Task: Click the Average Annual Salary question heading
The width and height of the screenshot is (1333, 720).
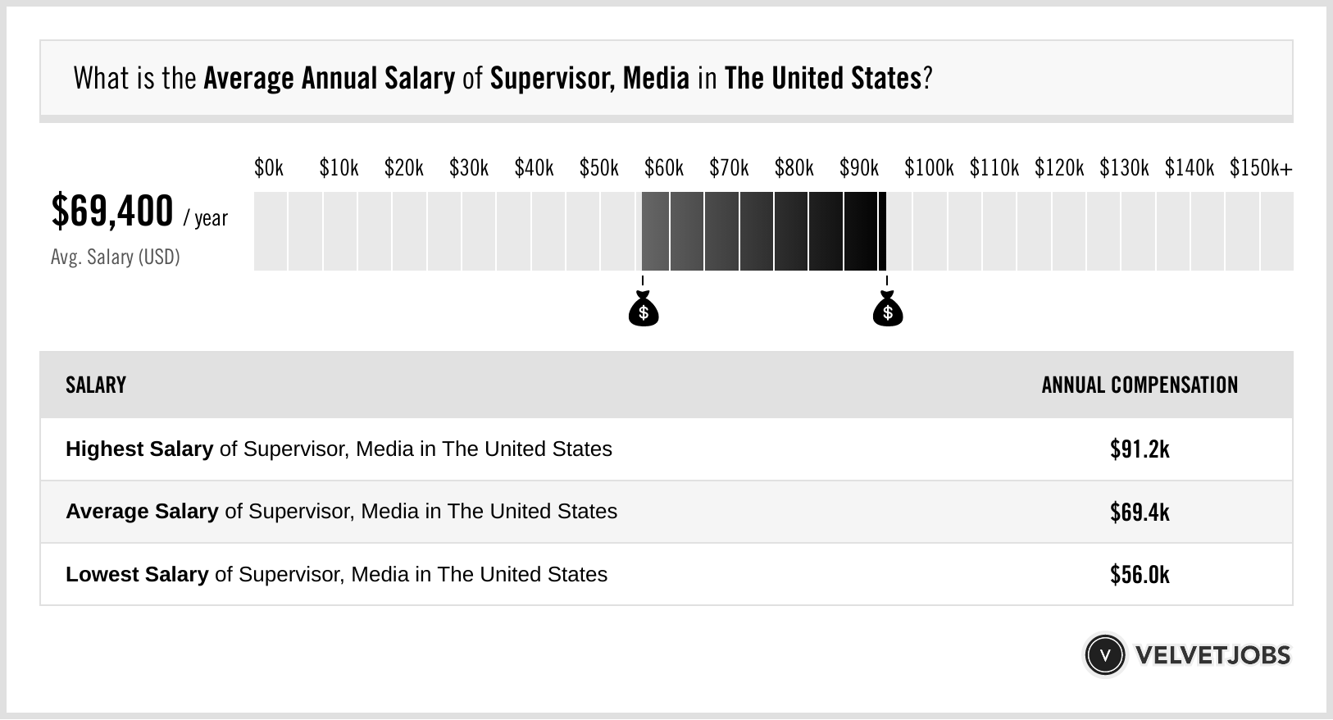Action: [503, 78]
